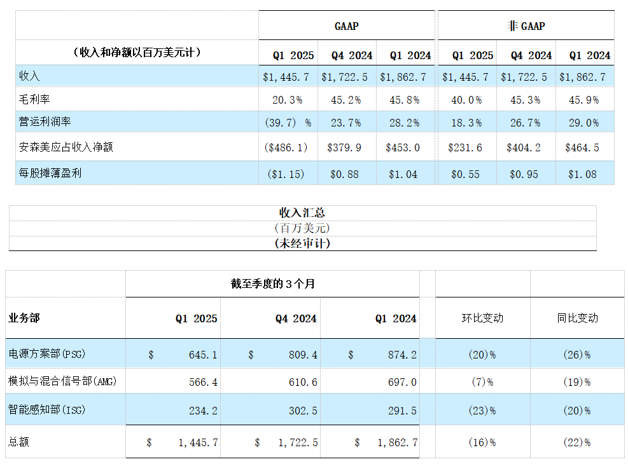This screenshot has height=464, width=628.
Task: Click the 非 GAAP column group header
Action: tap(526, 26)
